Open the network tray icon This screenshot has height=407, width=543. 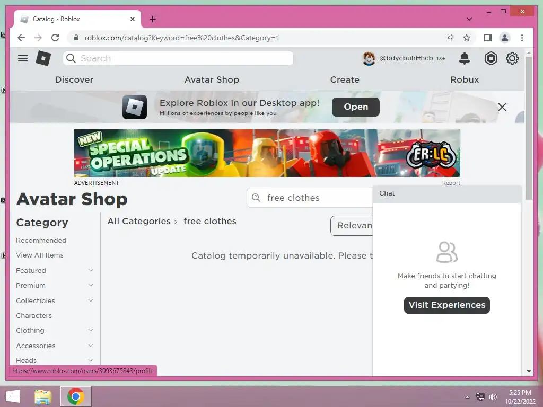pyautogui.click(x=480, y=396)
